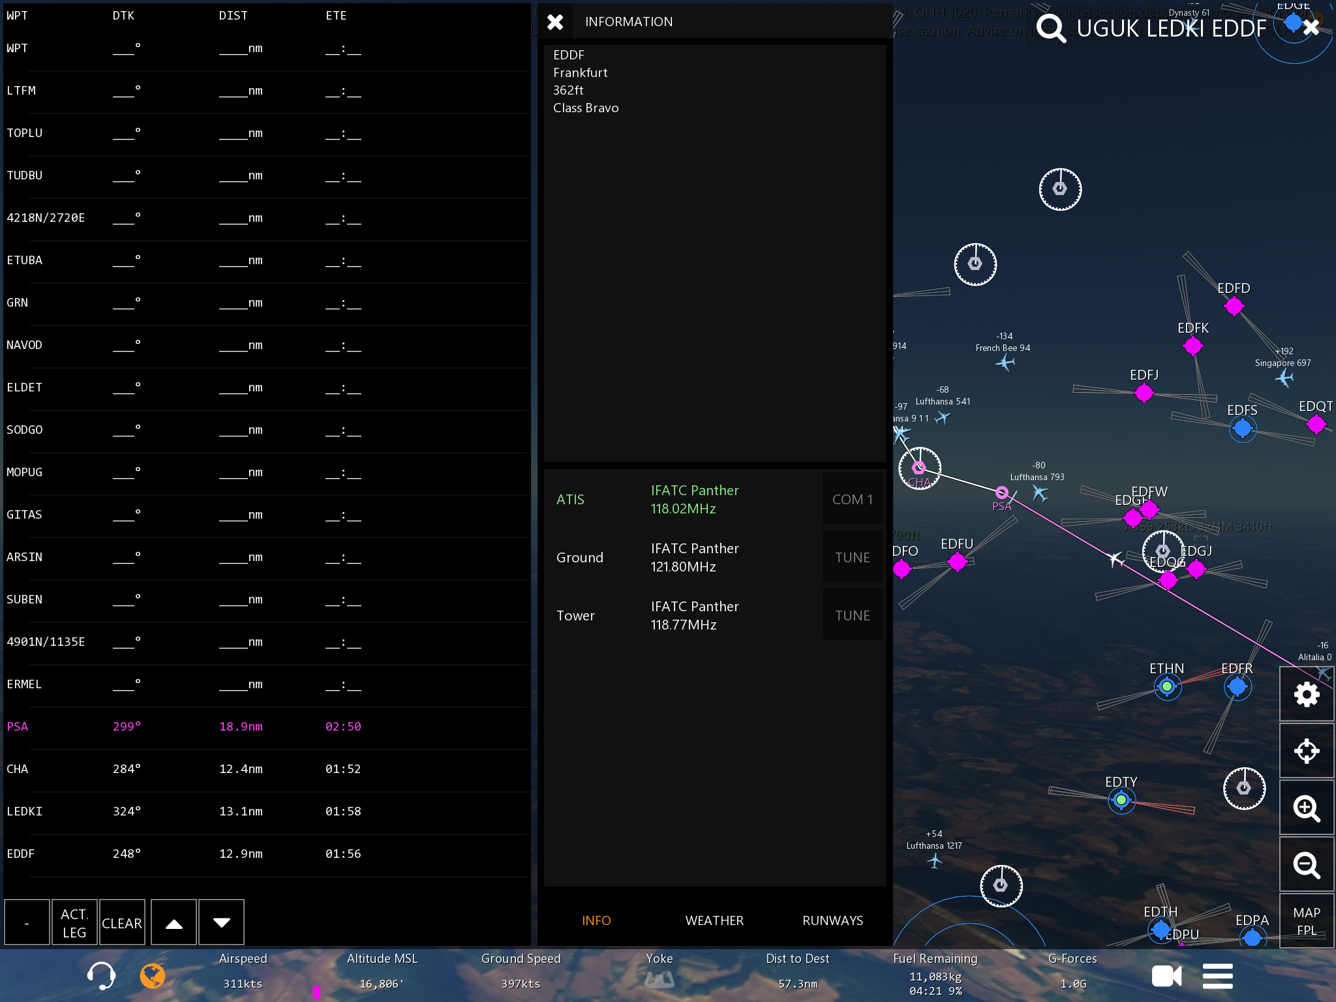Move waypoint up with arrow button
The width and height of the screenshot is (1336, 1002).
[x=174, y=922]
